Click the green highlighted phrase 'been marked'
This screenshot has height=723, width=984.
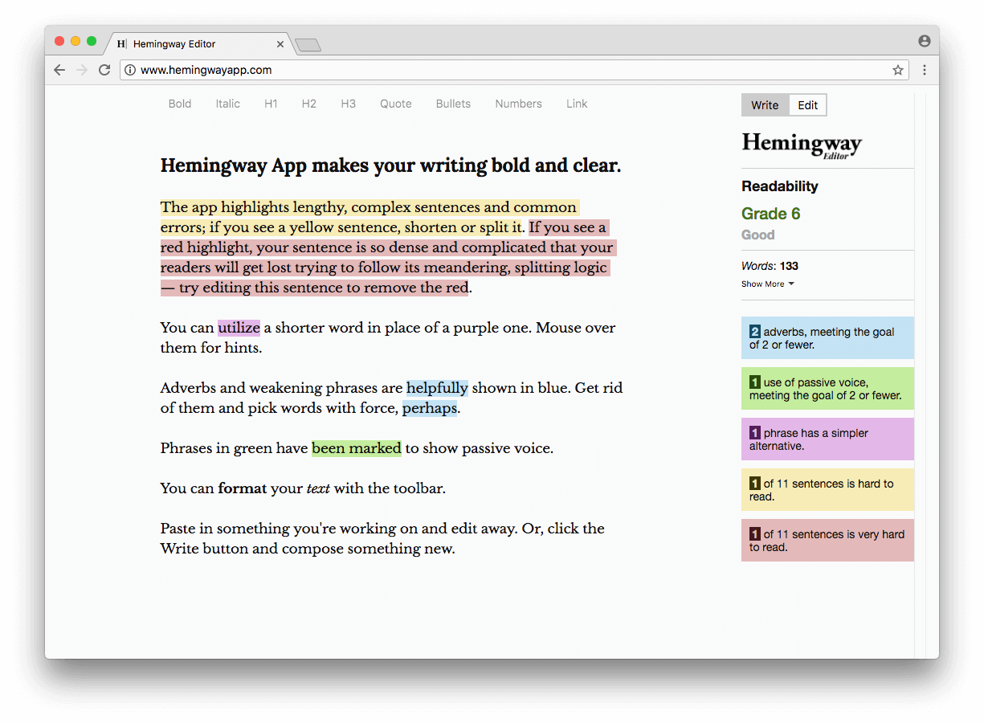(x=357, y=448)
